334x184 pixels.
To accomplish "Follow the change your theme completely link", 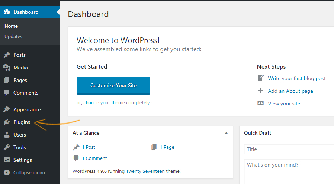I will [116, 103].
